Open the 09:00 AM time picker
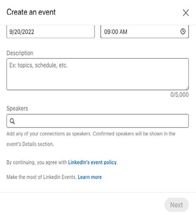The image size is (196, 215). [145, 31]
